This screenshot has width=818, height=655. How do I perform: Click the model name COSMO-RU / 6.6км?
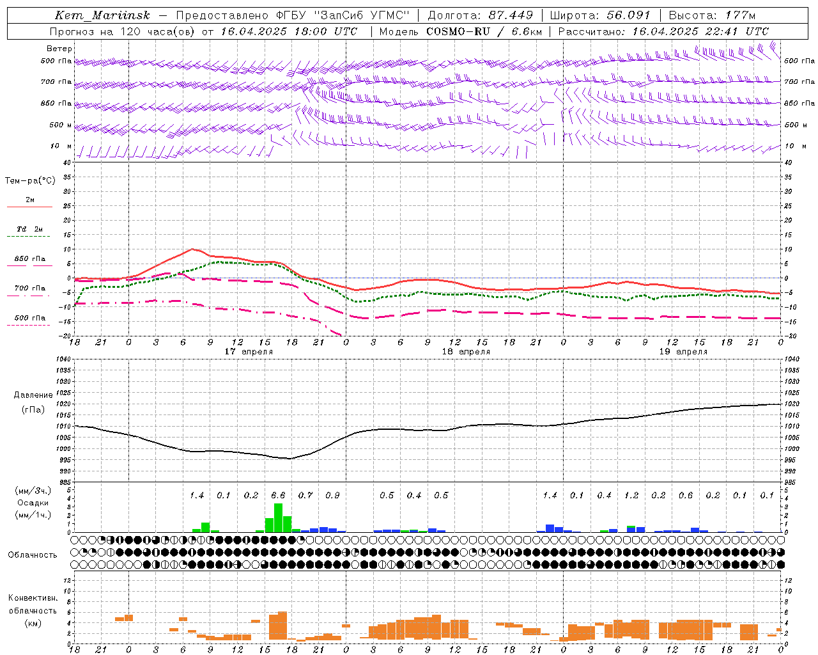[x=484, y=31]
